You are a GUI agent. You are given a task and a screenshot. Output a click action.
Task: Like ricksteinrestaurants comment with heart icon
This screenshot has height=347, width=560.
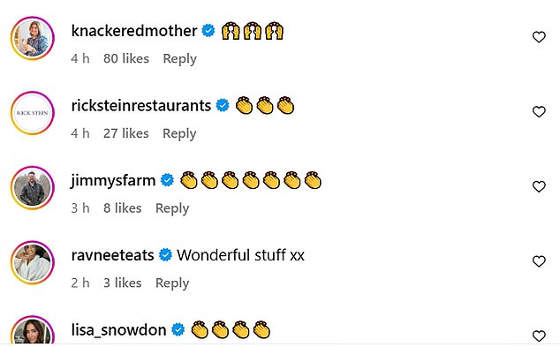tap(539, 112)
